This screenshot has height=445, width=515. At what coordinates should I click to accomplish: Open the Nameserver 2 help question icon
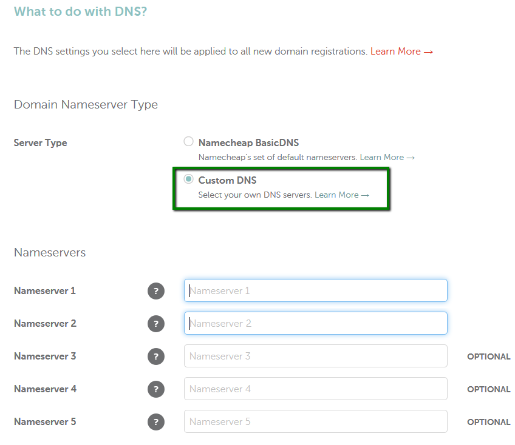(x=156, y=324)
